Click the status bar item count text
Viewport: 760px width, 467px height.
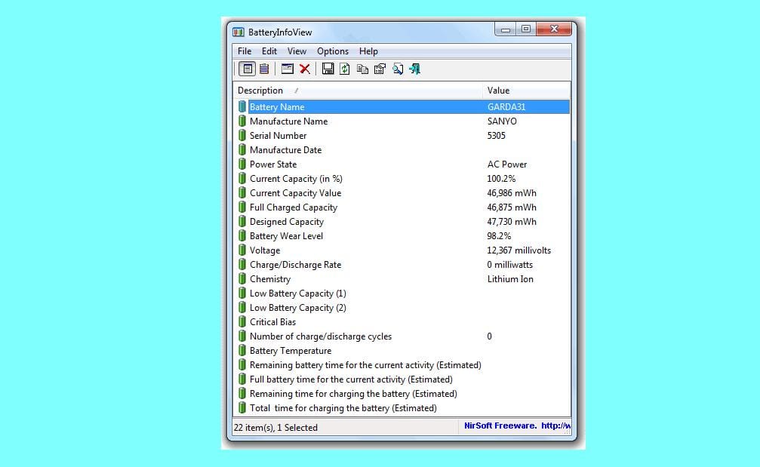click(275, 427)
